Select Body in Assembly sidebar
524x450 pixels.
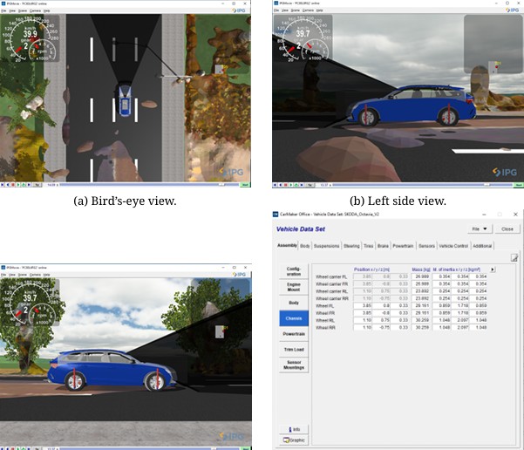click(x=294, y=303)
